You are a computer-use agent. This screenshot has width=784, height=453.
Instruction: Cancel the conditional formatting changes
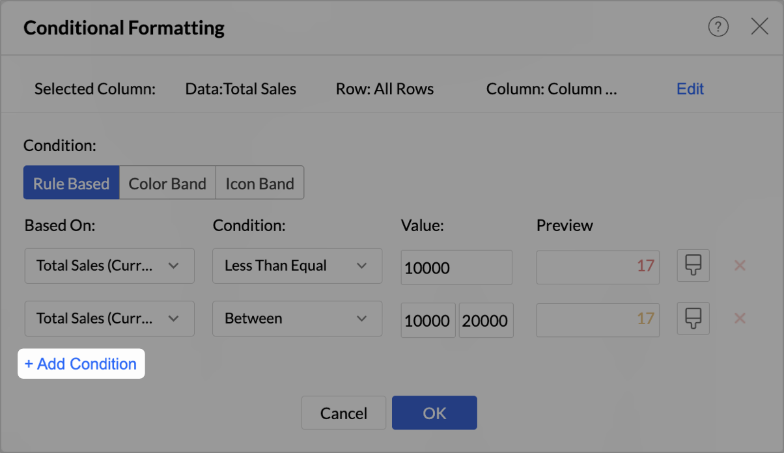click(344, 413)
